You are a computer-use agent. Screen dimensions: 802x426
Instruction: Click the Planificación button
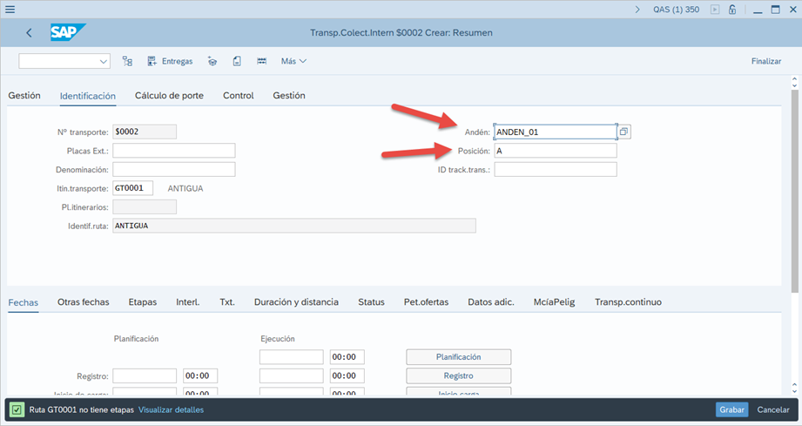tap(458, 356)
